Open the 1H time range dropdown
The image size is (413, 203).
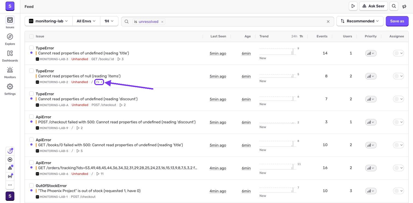click(x=109, y=21)
